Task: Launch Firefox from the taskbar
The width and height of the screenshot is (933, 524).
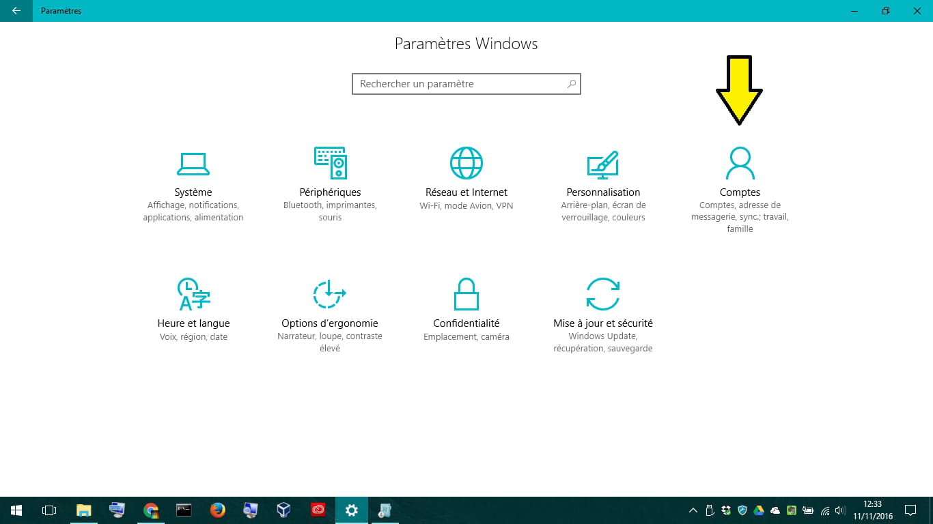Action: coord(217,510)
